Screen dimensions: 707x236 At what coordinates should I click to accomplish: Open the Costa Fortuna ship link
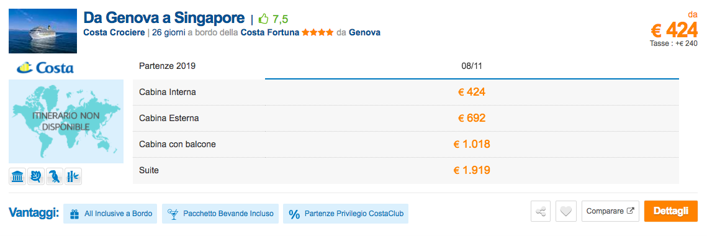point(269,32)
